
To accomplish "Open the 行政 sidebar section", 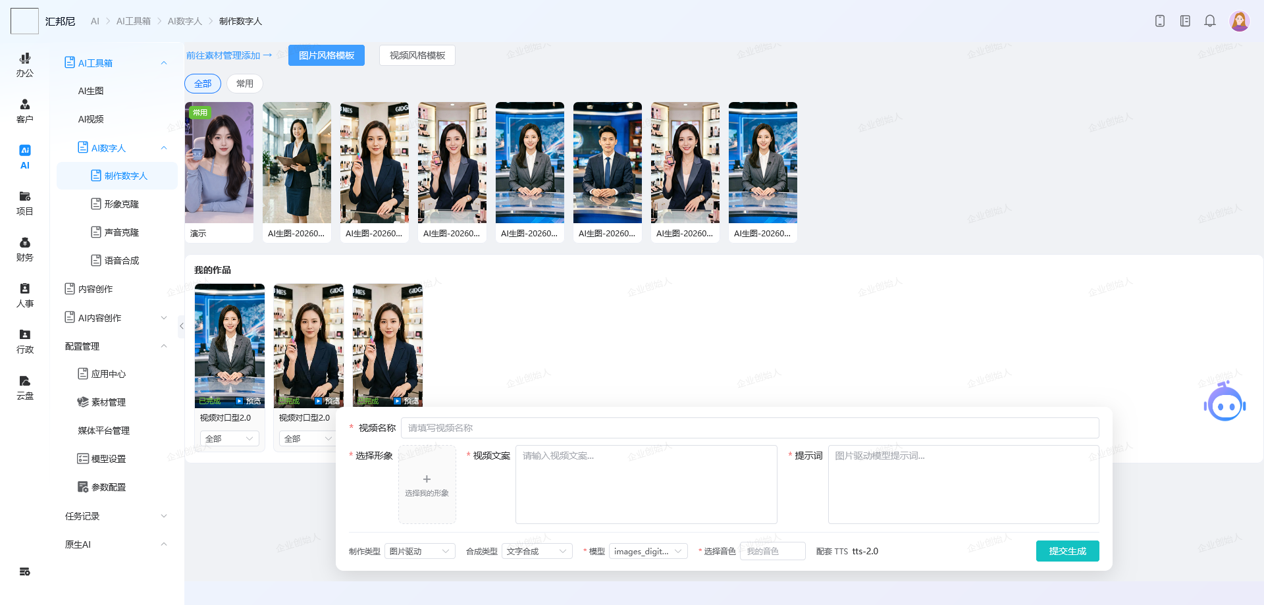I will (x=24, y=342).
